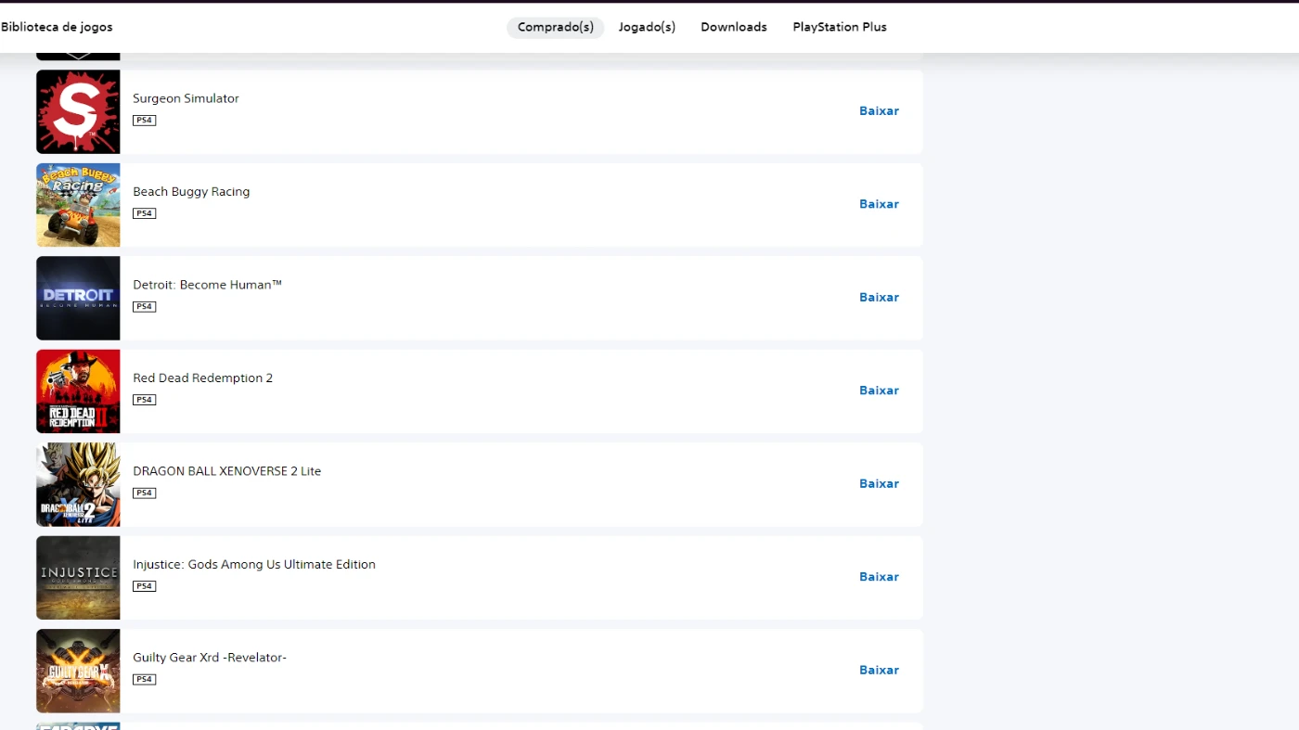Click the PS4 badge under Guilty Gear Xrd
This screenshot has width=1299, height=730.
click(144, 680)
